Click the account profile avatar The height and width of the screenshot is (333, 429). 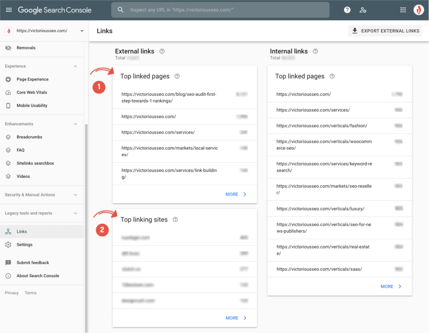419,10
